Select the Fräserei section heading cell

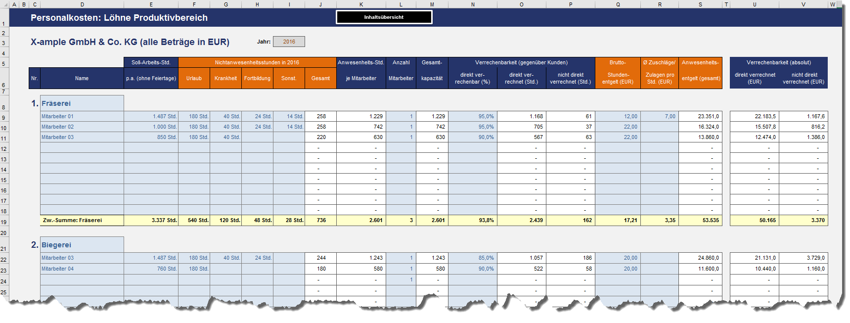82,103
